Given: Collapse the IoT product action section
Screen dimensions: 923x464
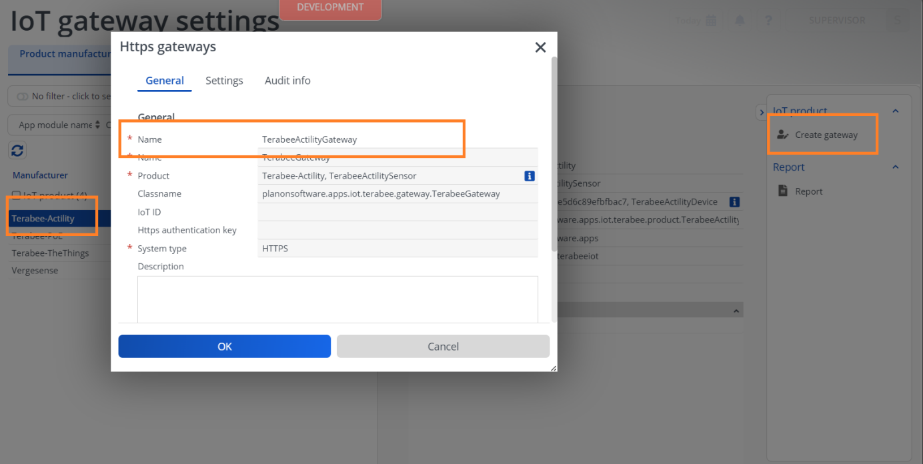Looking at the screenshot, I should (896, 111).
